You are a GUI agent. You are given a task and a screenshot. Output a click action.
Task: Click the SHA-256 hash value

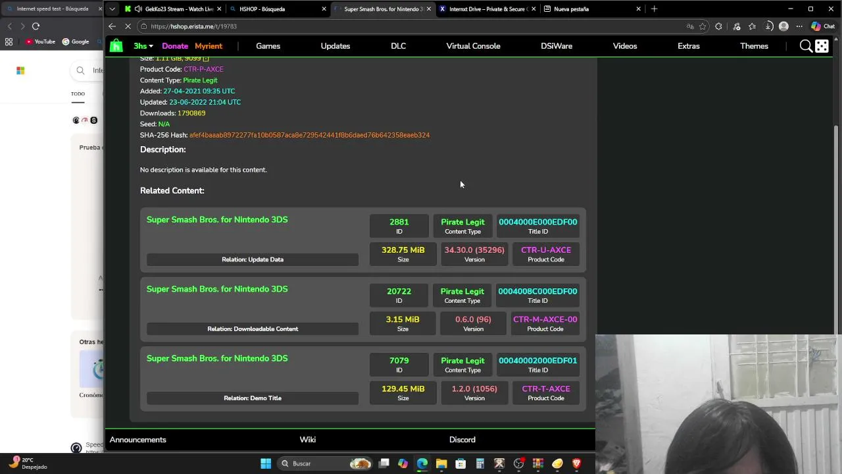click(x=309, y=135)
